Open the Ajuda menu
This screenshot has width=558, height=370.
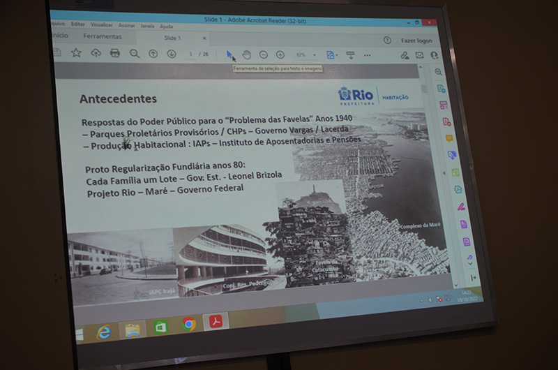[166, 27]
